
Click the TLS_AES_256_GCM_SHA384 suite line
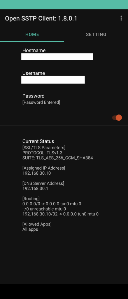pos(58,158)
